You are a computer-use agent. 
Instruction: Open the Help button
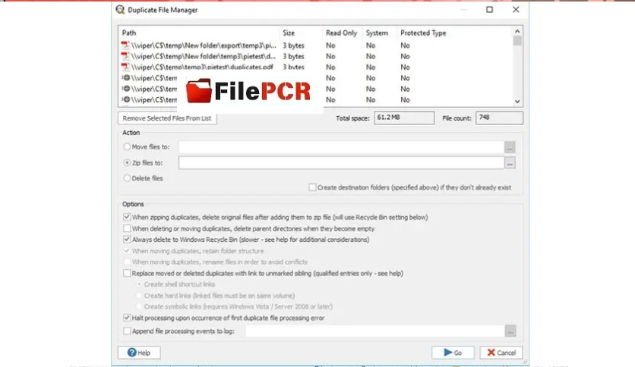pos(139,353)
